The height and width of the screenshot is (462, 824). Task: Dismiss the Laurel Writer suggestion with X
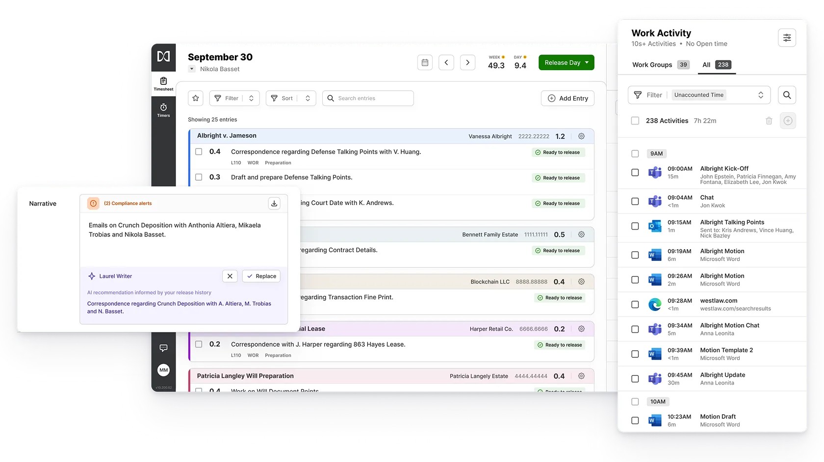(x=230, y=276)
